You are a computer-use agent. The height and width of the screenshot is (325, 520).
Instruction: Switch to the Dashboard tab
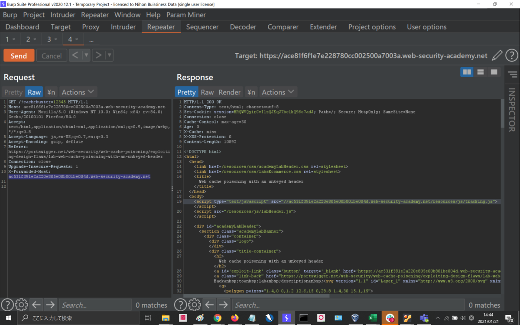tap(22, 27)
